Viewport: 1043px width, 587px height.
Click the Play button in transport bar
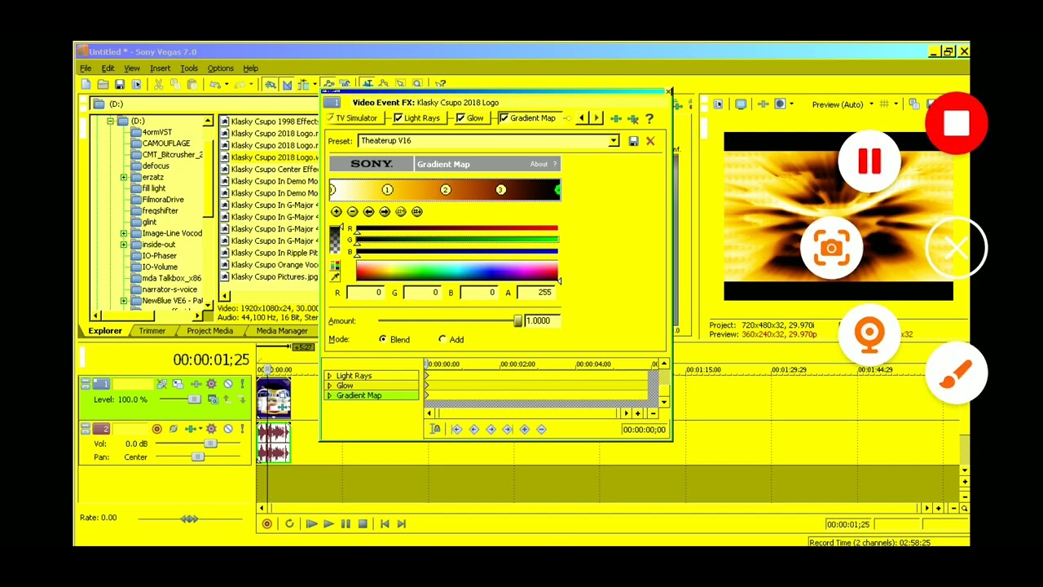(x=328, y=524)
